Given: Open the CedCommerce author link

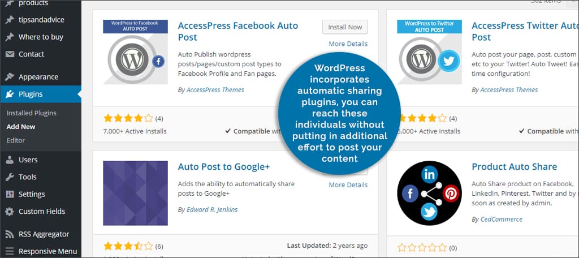Looking at the screenshot, I should [x=501, y=219].
